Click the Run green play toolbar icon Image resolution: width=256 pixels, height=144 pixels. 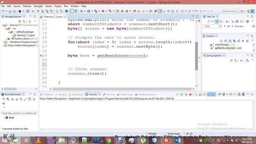tap(89, 11)
